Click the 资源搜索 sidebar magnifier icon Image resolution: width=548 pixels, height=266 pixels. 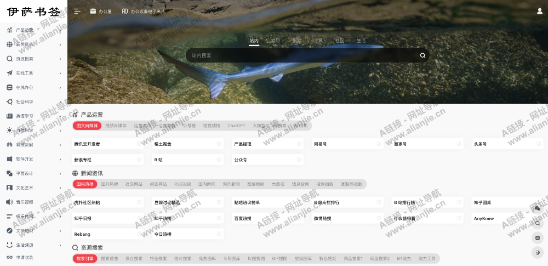9,59
